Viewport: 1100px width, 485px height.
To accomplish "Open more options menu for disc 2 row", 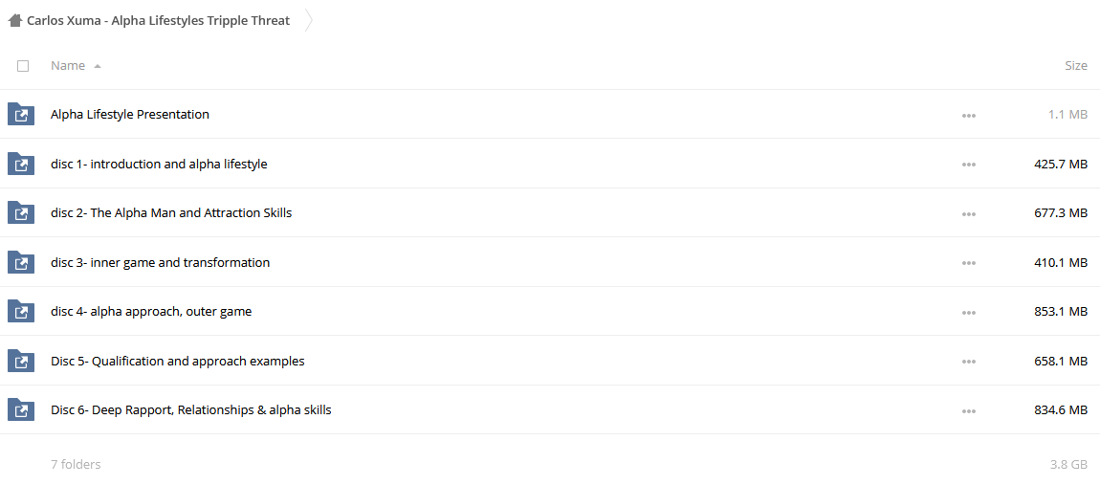I will (969, 214).
